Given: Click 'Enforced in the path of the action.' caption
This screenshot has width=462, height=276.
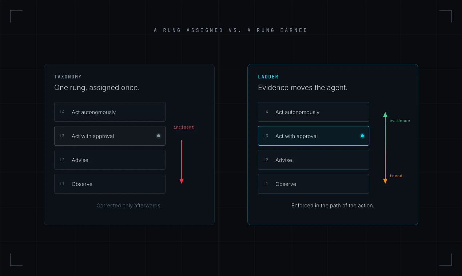Looking at the screenshot, I should coord(333,206).
